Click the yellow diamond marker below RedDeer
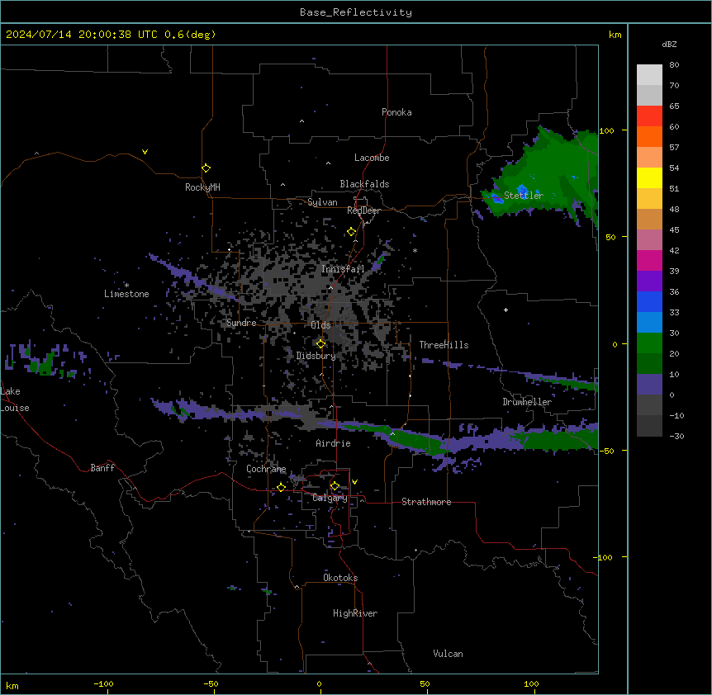 pos(352,232)
